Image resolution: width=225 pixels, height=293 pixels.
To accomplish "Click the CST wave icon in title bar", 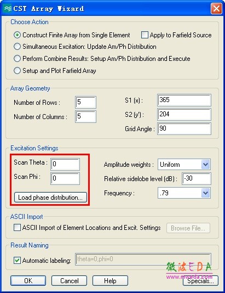I will [x=8, y=9].
